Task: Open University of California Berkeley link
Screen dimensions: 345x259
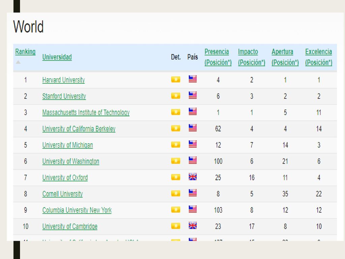Action: [x=79, y=129]
